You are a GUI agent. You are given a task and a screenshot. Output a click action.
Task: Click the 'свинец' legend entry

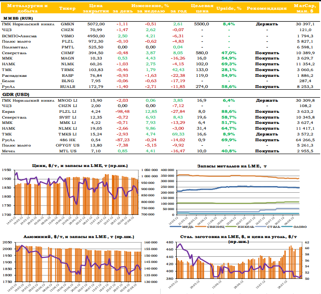tap(210, 226)
